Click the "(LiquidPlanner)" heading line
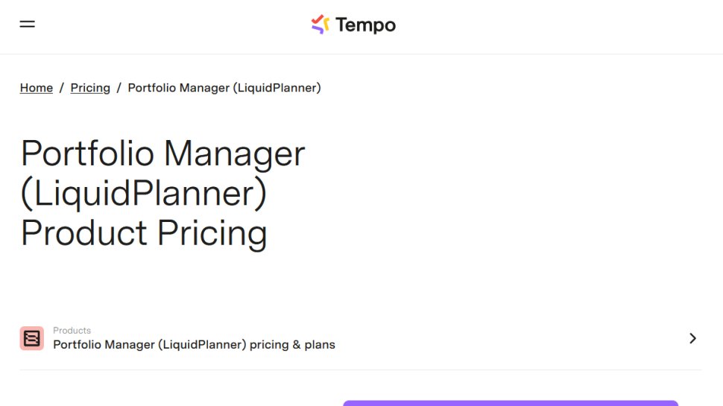 tap(143, 193)
